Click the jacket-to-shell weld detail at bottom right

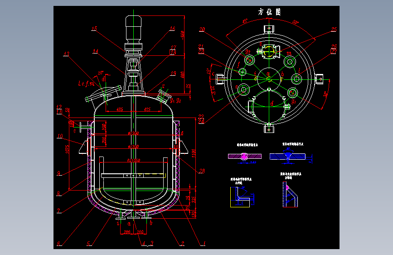tap(290, 195)
